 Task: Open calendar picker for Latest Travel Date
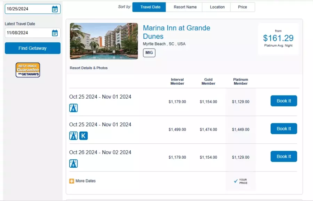[x=55, y=33]
